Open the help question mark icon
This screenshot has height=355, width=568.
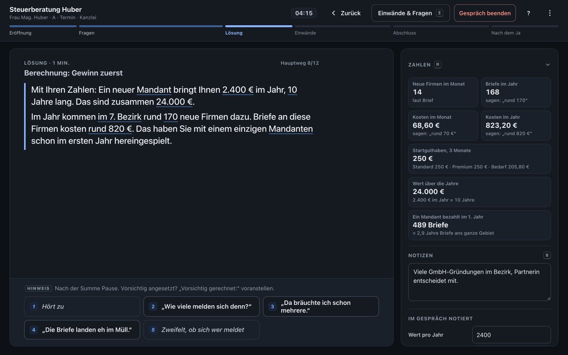pos(528,13)
